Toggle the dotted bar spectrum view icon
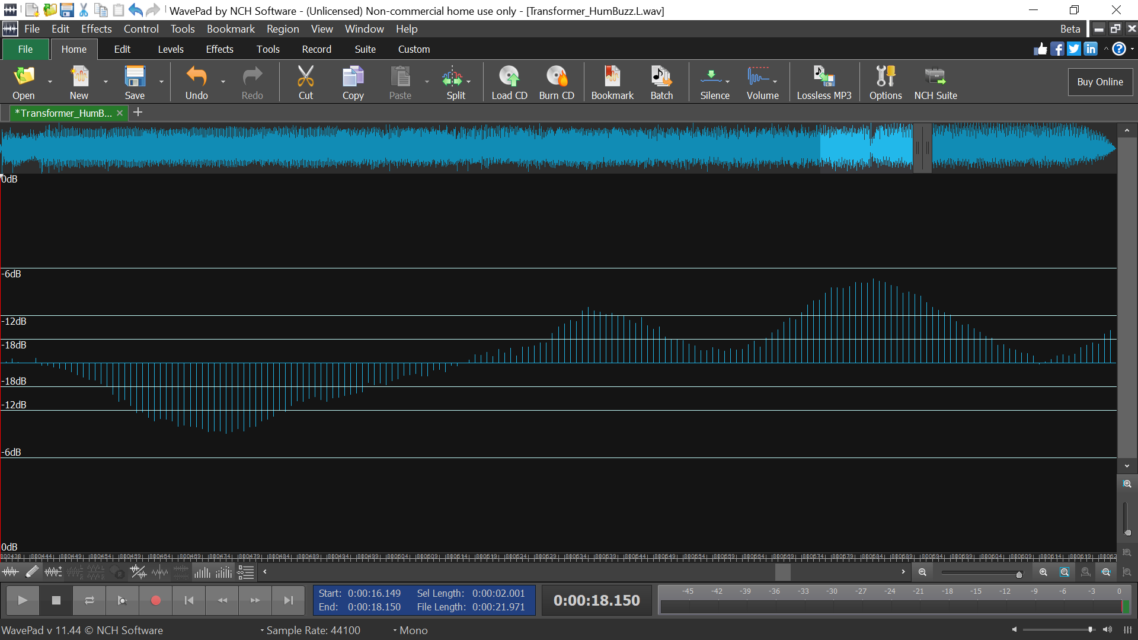The height and width of the screenshot is (640, 1138). [223, 572]
